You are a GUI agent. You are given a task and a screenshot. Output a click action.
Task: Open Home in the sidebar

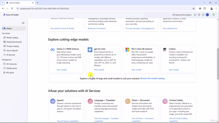point(14,28)
